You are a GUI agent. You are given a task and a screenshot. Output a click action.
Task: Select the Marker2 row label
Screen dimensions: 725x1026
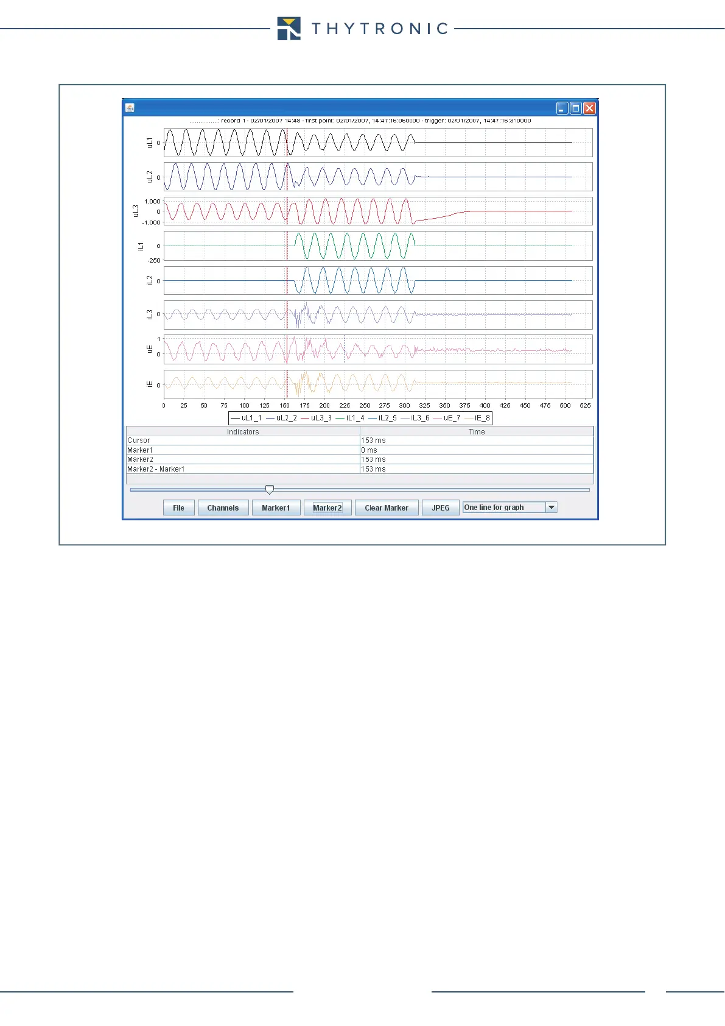[x=140, y=459]
